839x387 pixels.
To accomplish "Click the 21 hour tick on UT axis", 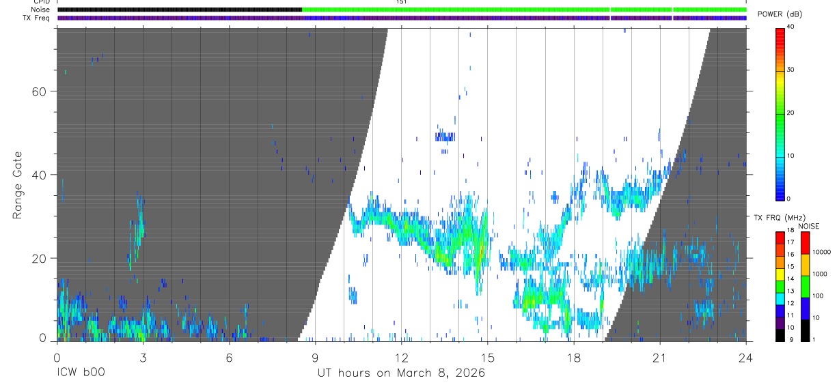I will click(x=660, y=357).
